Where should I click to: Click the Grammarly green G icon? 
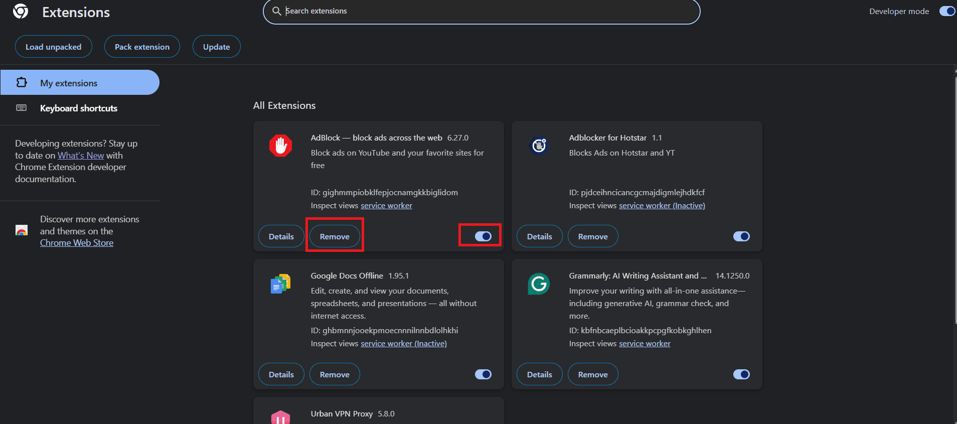(x=539, y=284)
